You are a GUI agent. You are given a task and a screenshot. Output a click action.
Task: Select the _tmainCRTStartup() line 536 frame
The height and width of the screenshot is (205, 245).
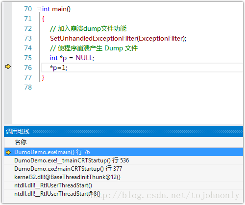(123, 160)
